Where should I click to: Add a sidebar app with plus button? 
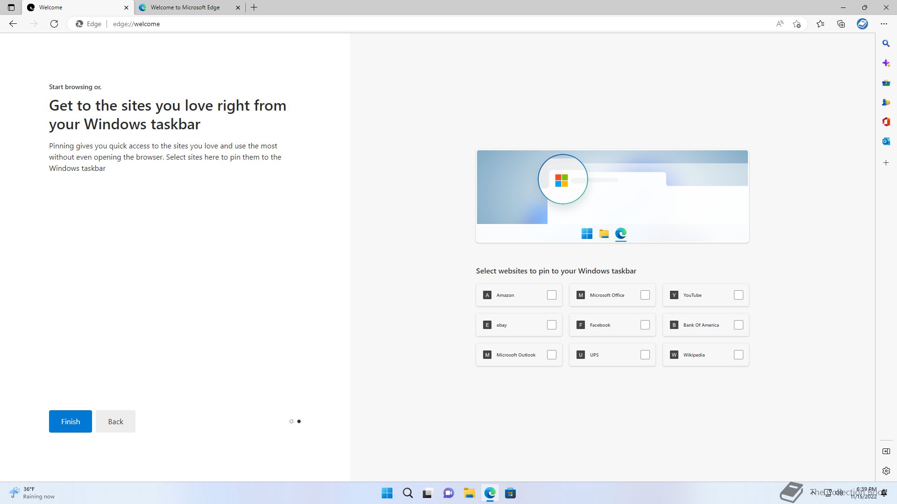[x=886, y=163]
